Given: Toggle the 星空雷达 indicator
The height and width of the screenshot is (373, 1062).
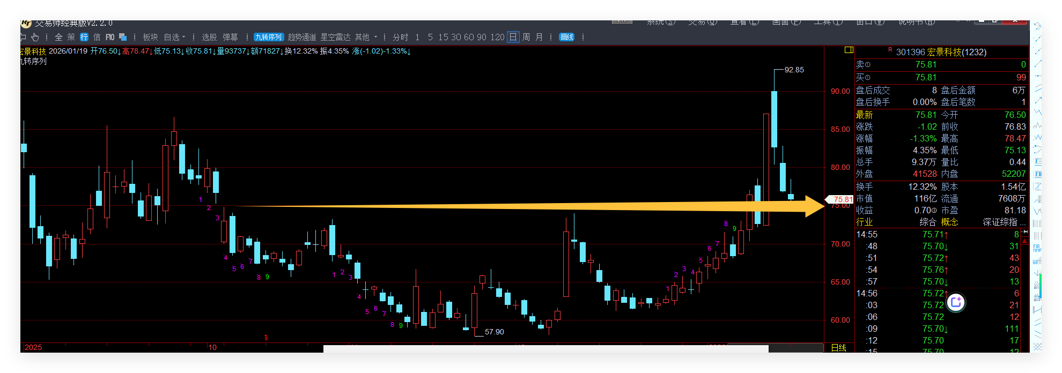Looking at the screenshot, I should pos(335,37).
